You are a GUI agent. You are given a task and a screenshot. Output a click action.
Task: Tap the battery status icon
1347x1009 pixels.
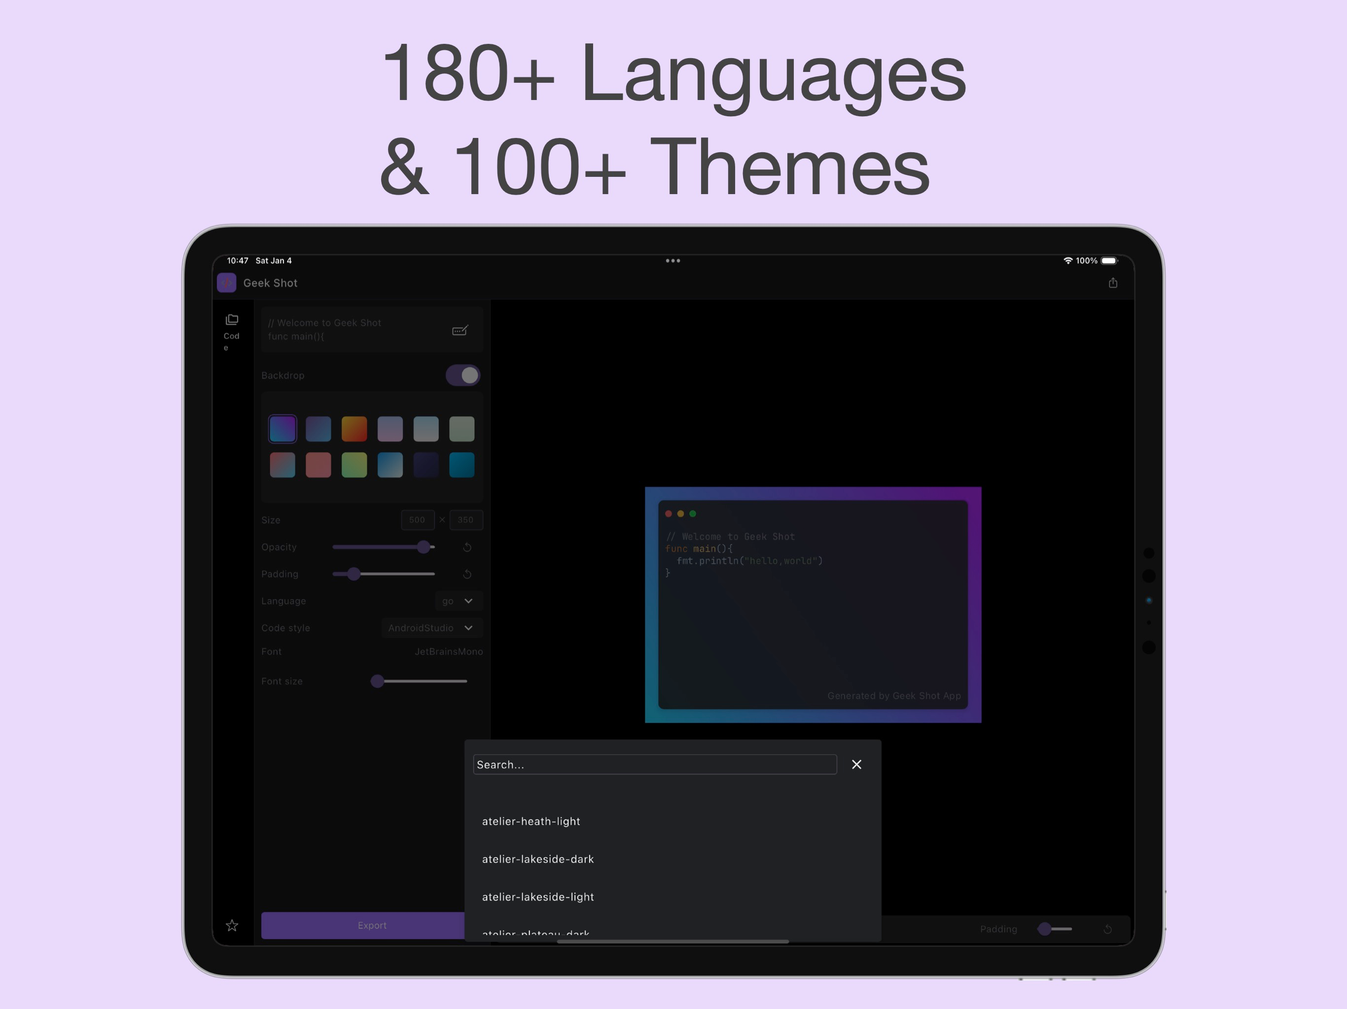click(1109, 261)
